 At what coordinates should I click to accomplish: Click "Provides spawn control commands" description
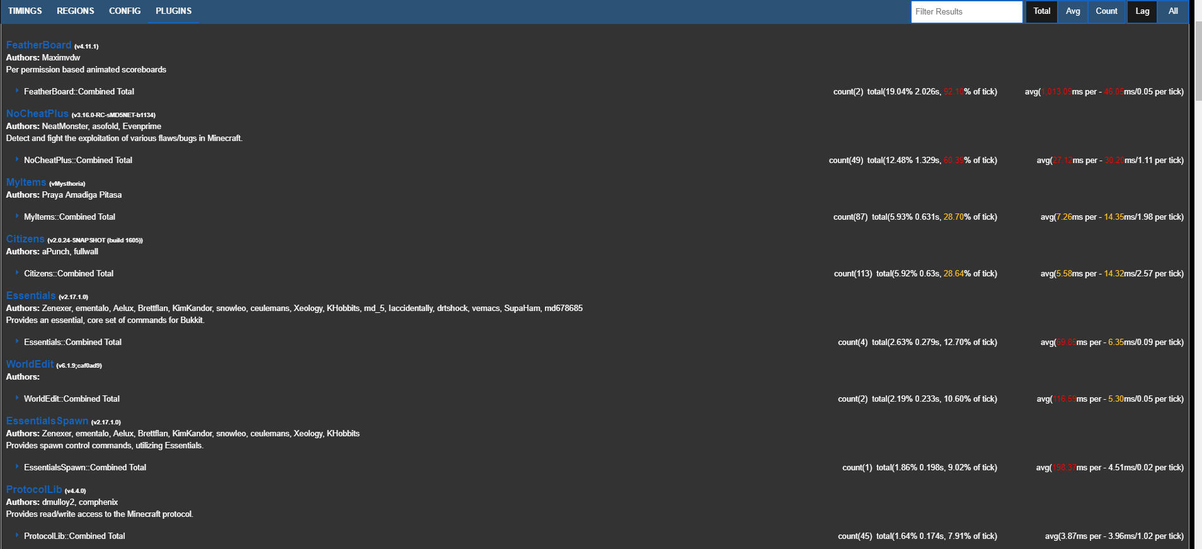point(105,445)
